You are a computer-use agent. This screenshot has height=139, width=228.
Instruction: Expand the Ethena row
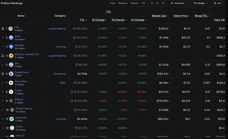3,101
